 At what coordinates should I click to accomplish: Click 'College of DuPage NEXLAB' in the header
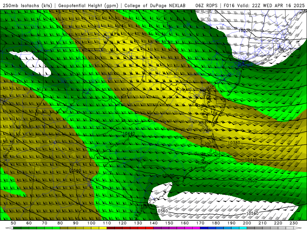click(155, 5)
